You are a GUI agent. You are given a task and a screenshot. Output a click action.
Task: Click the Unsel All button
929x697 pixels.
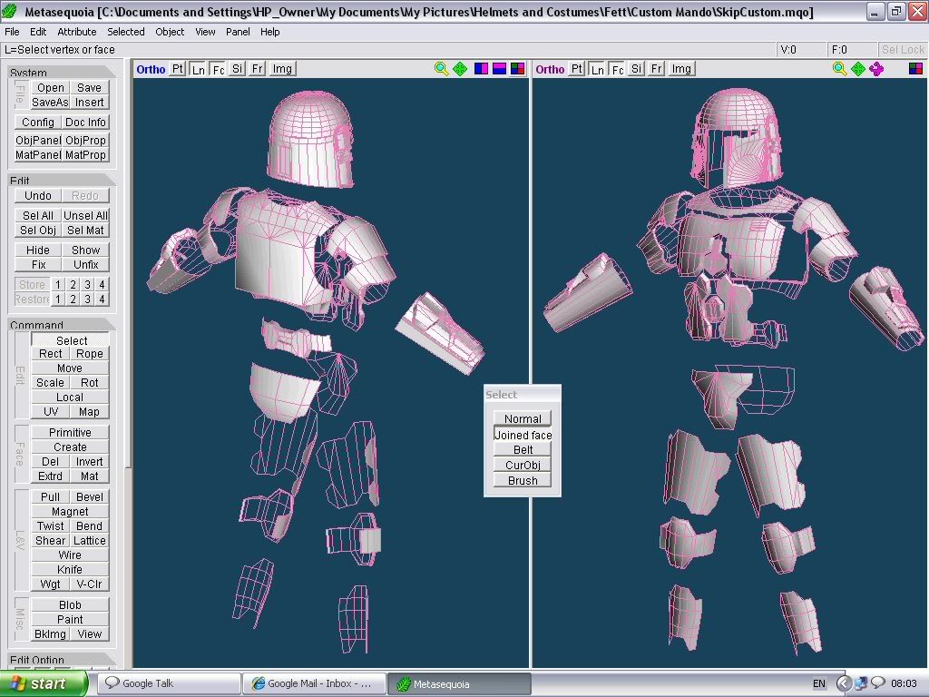[85, 216]
